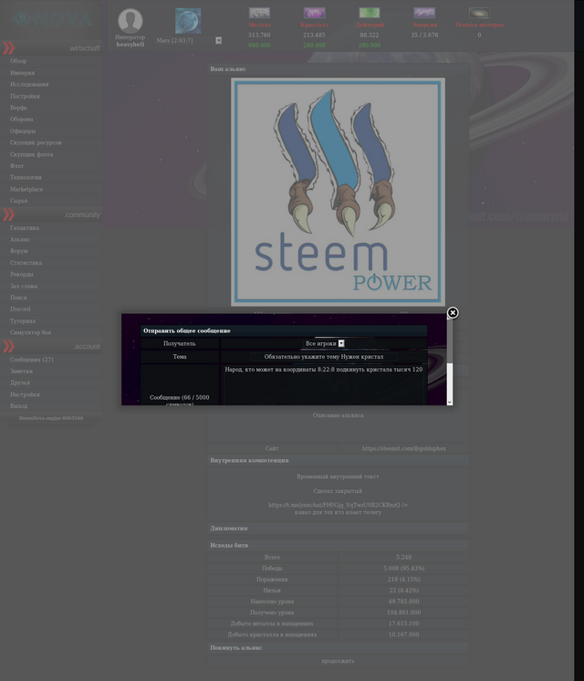
Task: Open Получатель dropdown showing Все игроки
Action: (x=324, y=343)
